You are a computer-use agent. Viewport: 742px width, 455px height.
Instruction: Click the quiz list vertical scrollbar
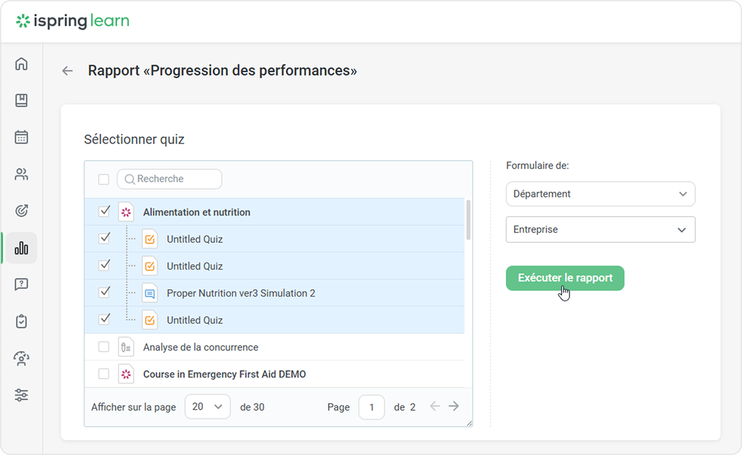pos(468,221)
